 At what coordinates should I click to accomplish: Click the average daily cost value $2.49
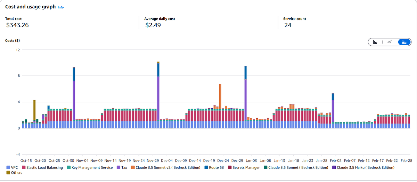(153, 25)
